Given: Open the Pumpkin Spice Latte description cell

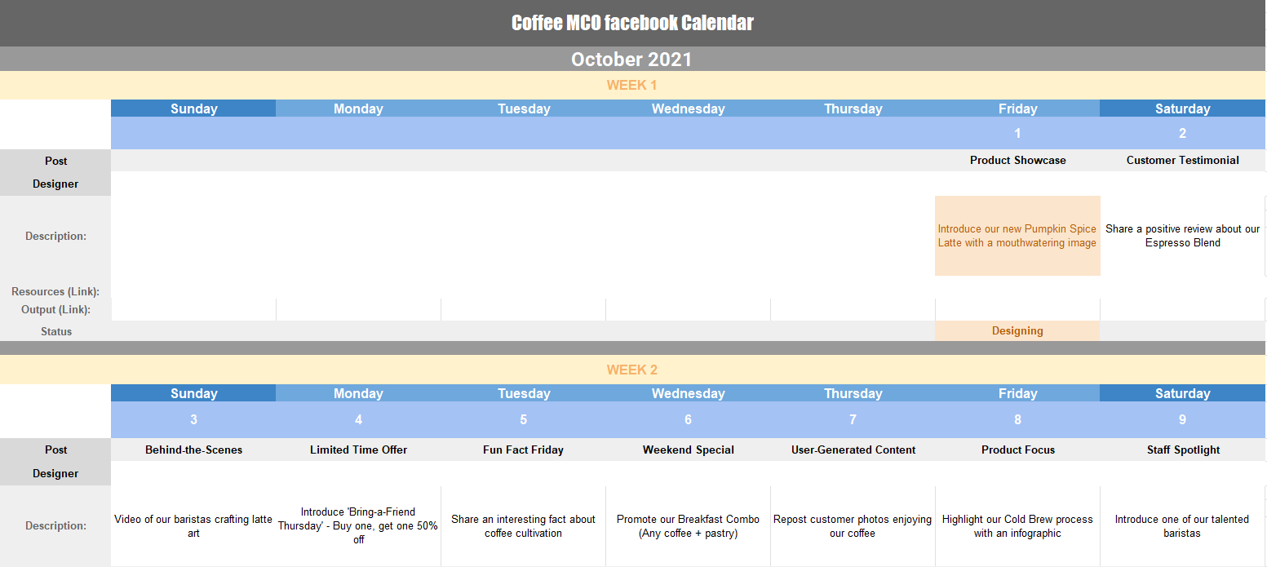Looking at the screenshot, I should coord(1017,236).
